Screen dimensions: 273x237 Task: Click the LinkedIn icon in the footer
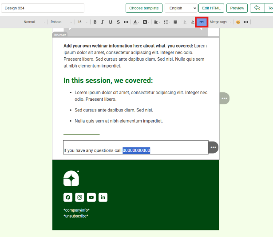[x=103, y=197]
